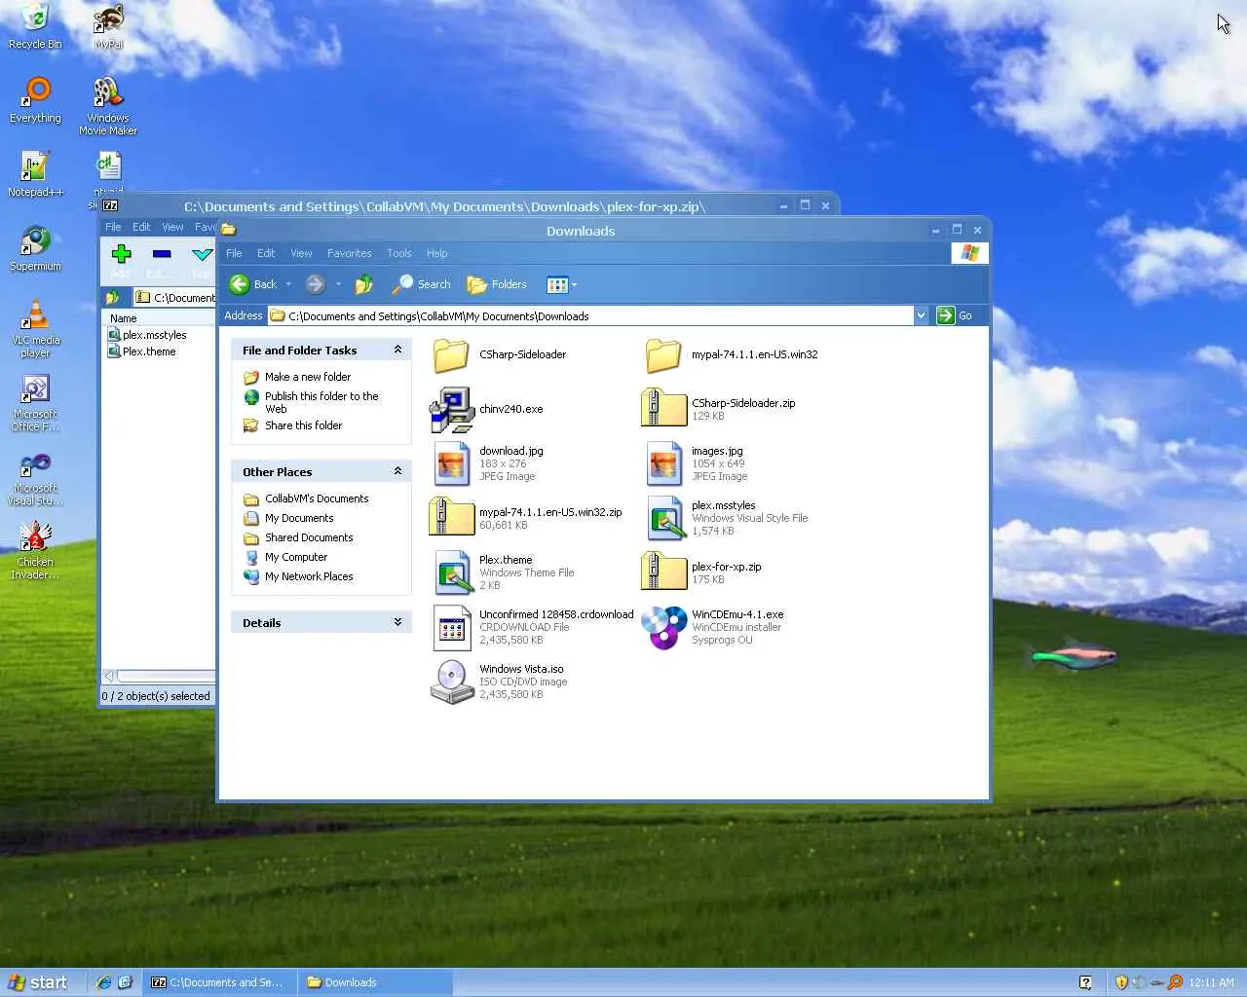Click the Forward arrow in Downloads toolbar
Image resolution: width=1247 pixels, height=997 pixels.
pos(315,284)
